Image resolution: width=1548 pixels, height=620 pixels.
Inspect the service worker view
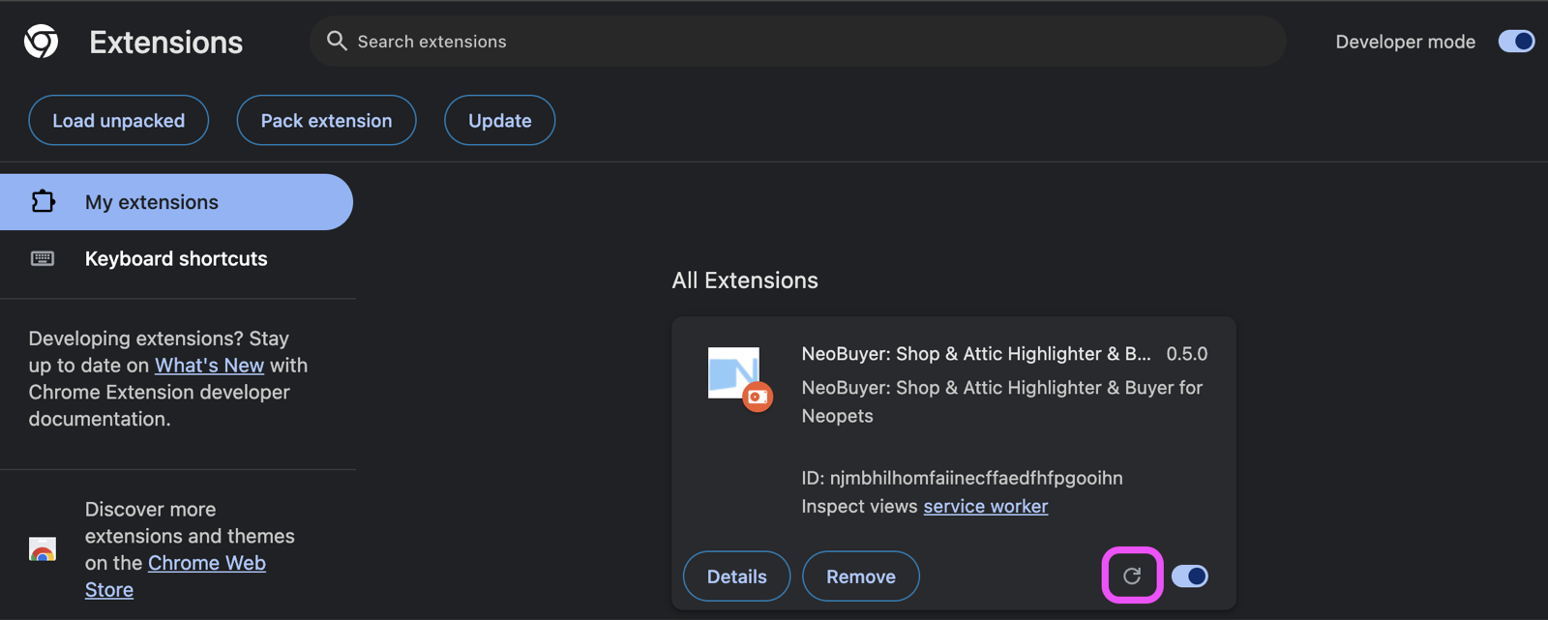point(986,506)
